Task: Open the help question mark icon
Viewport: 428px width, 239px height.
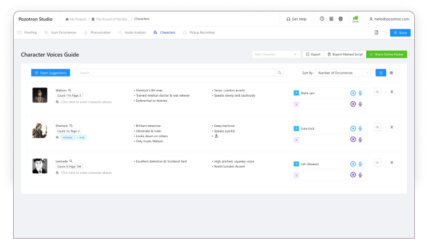Action: tap(322, 19)
